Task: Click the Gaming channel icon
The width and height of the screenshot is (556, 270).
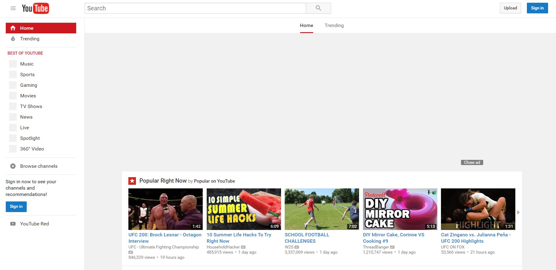Action: pyautogui.click(x=13, y=85)
